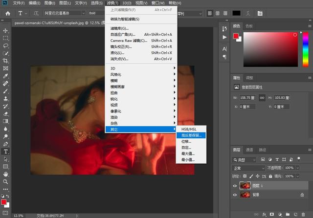Toggle lock transparent pixels

pyautogui.click(x=245, y=176)
